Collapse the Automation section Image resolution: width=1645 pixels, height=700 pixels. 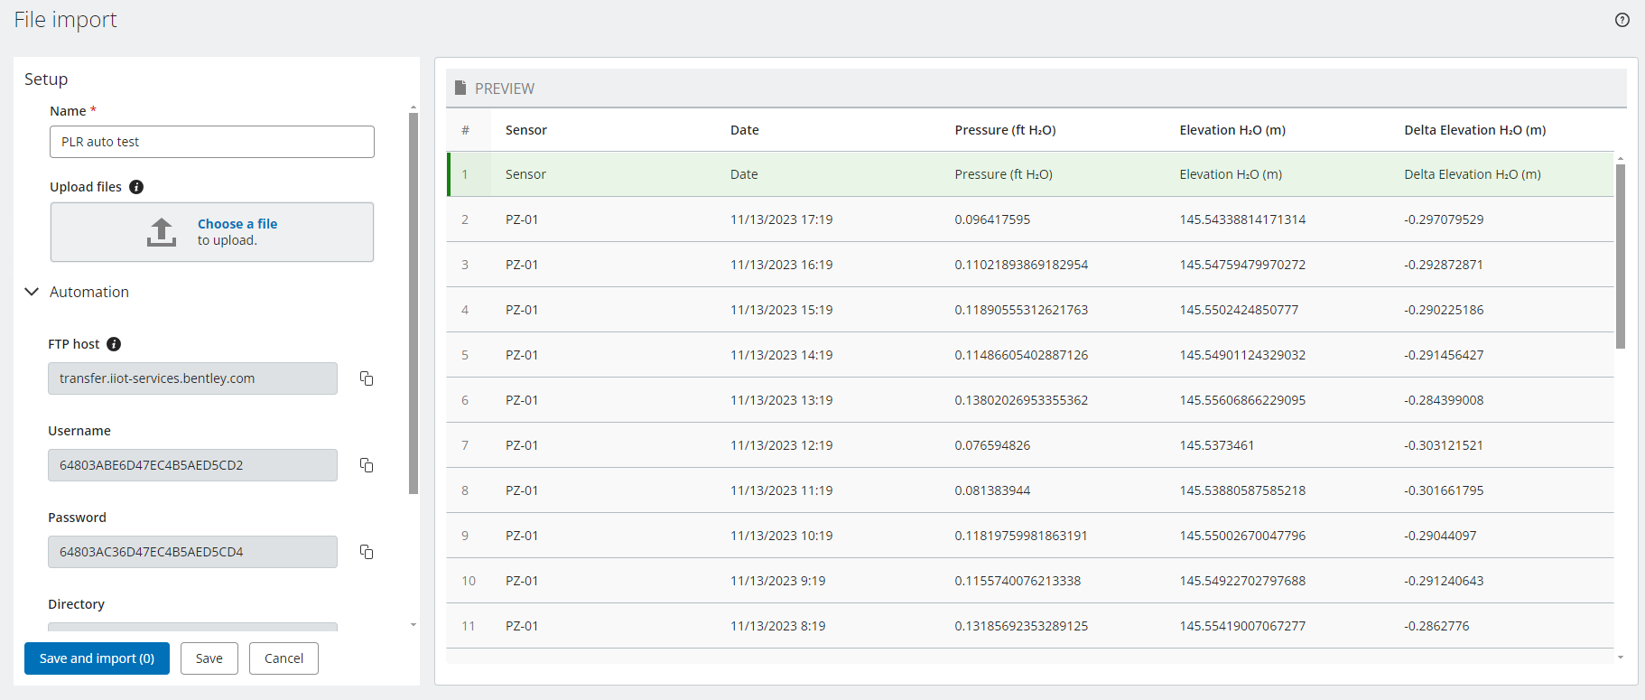pos(32,292)
